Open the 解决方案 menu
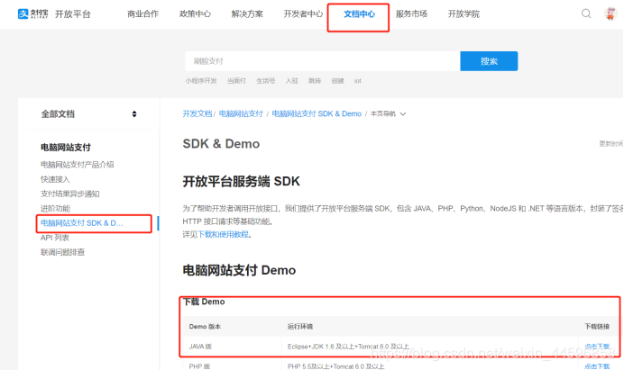 247,14
